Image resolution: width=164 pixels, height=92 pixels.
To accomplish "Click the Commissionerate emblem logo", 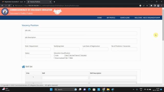I will (x=5, y=11).
